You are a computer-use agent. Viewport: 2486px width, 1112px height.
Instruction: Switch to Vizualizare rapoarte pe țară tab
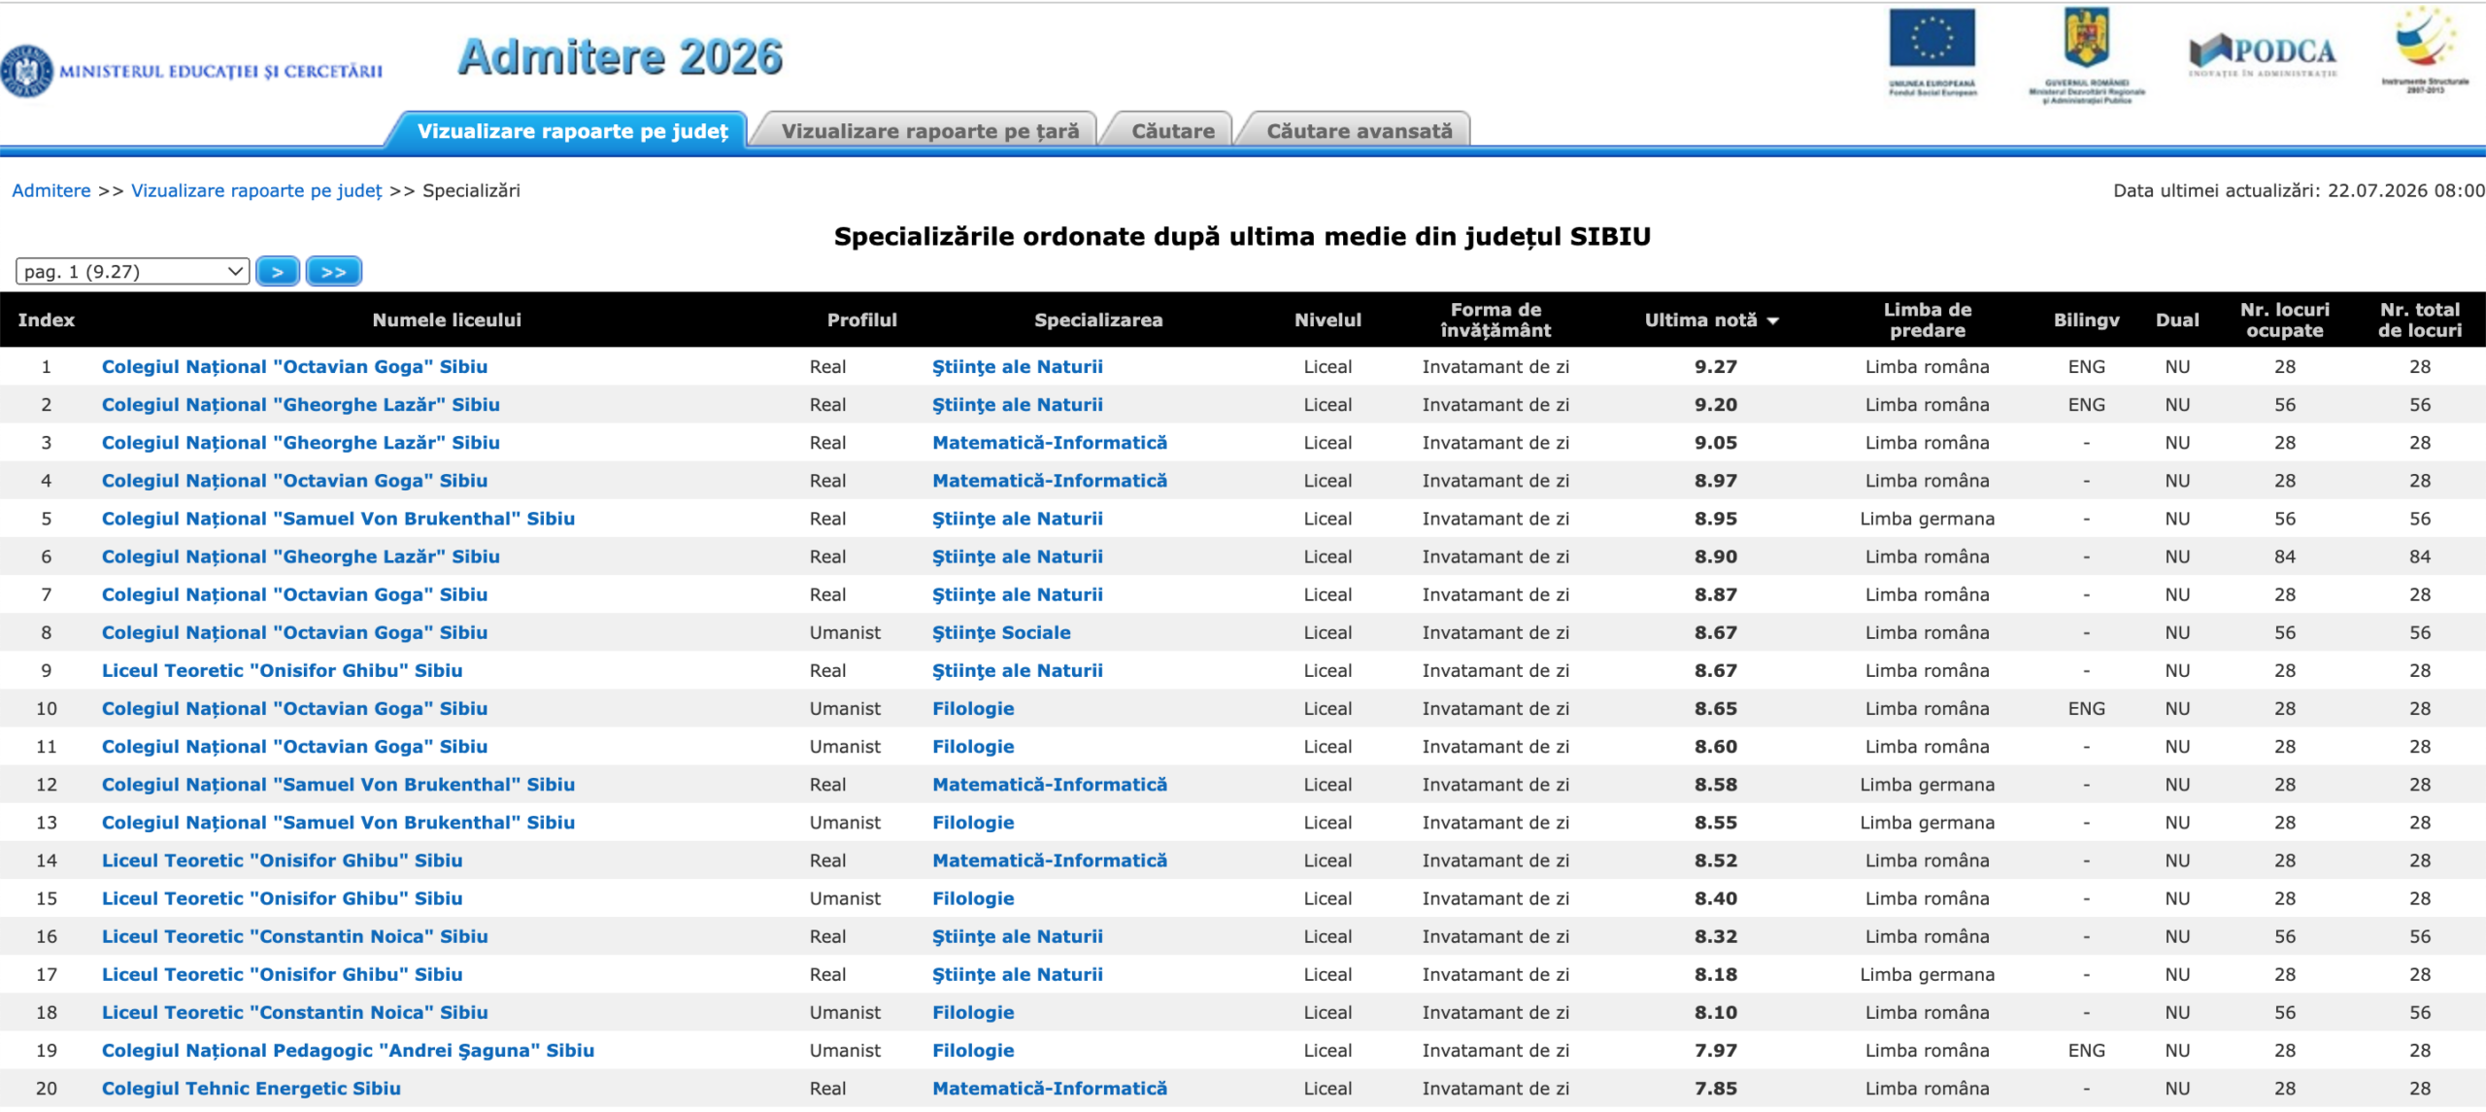(x=929, y=131)
